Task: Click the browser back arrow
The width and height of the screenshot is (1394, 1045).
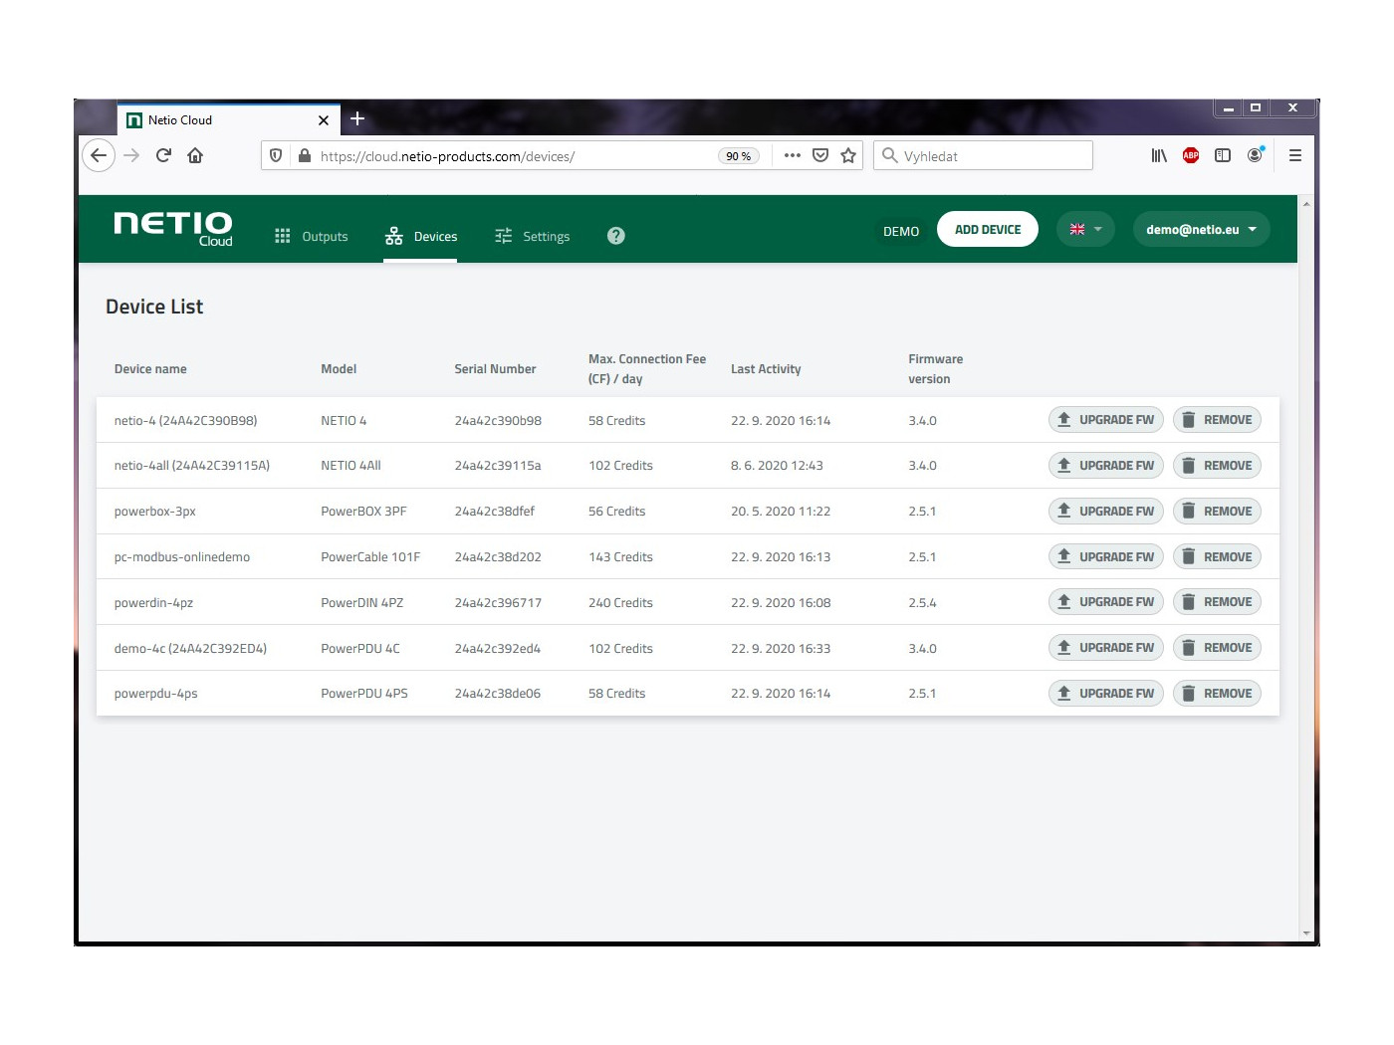Action: coord(99,155)
